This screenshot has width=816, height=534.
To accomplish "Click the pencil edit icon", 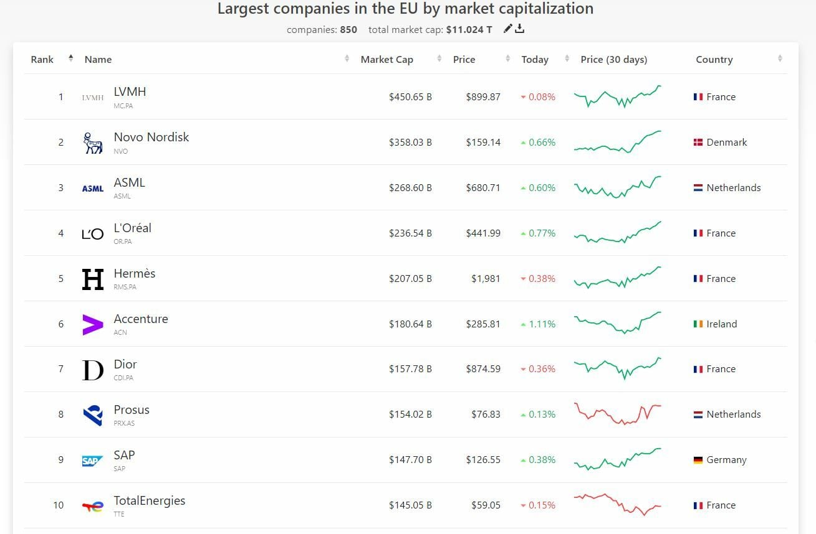I will pos(508,29).
